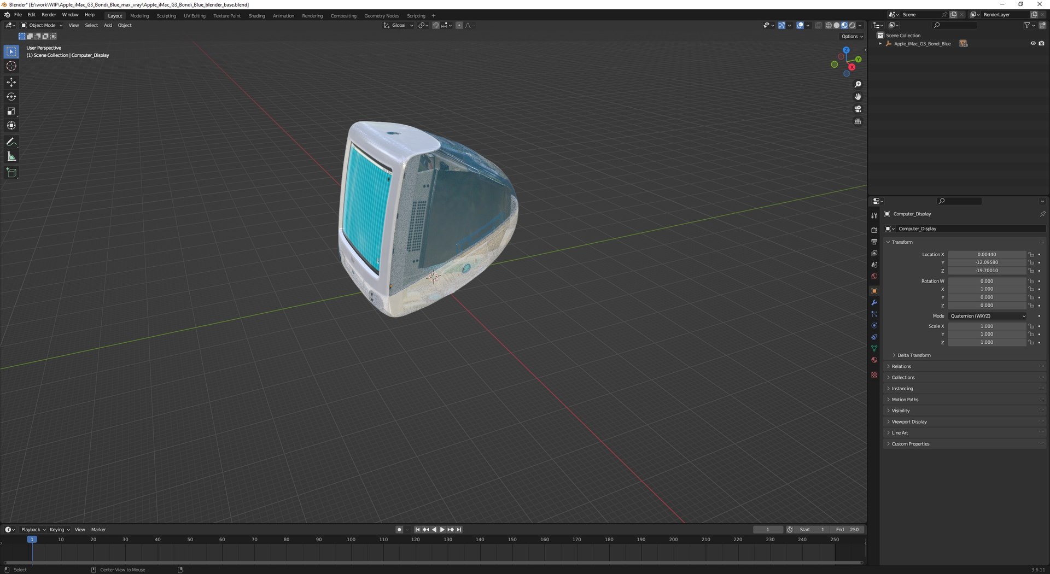This screenshot has height=574, width=1050.
Task: Choose the combined Transform tool
Action: point(11,125)
